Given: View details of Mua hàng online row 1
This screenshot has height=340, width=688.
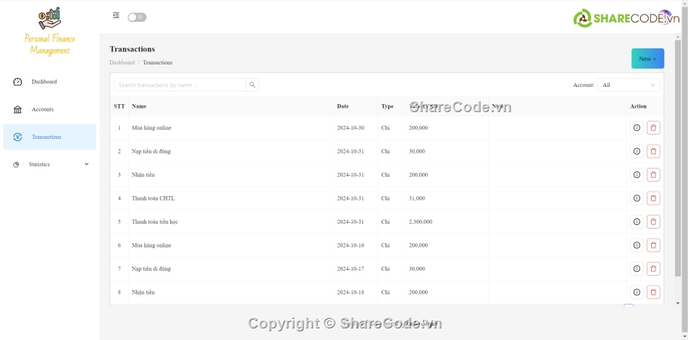Looking at the screenshot, I should (x=637, y=128).
